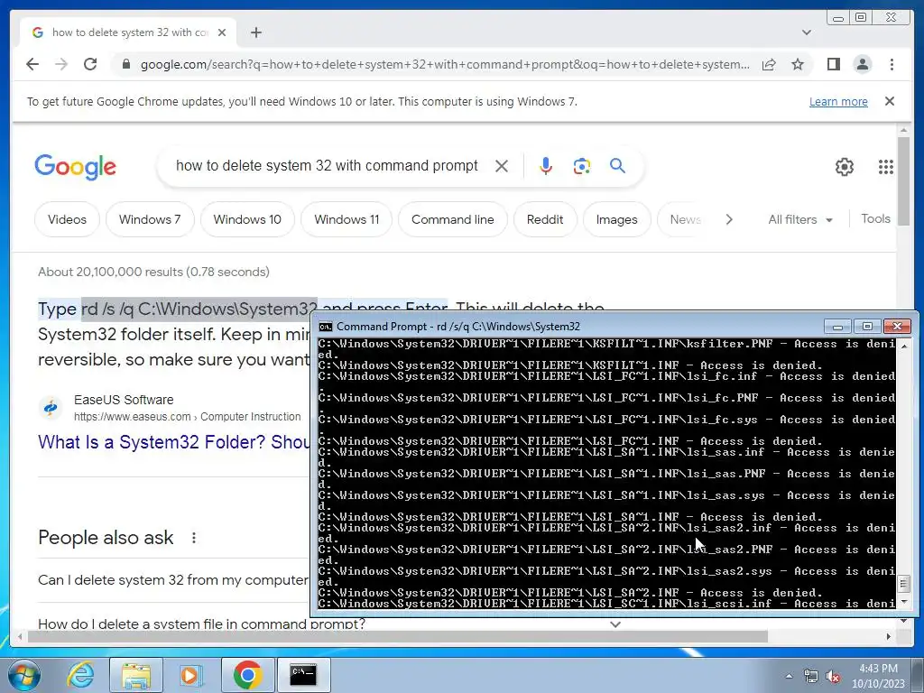924x693 pixels.
Task: Open the search Tools option
Action: (x=875, y=218)
